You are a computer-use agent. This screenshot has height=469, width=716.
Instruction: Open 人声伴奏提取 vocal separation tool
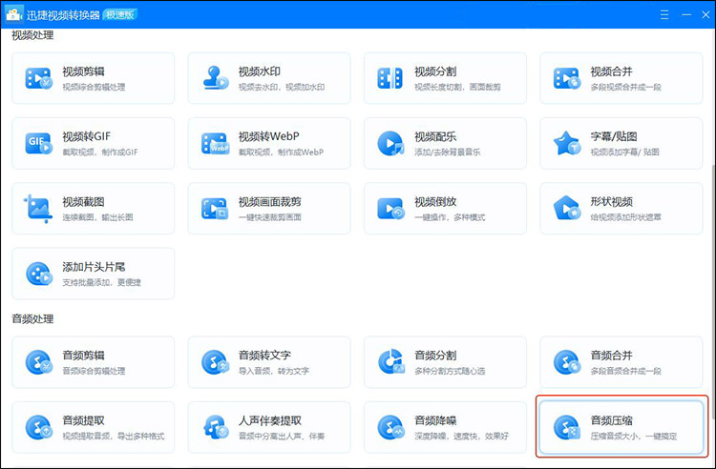click(x=269, y=427)
